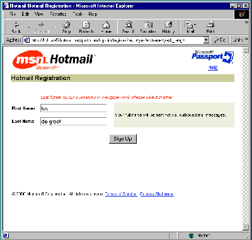Open the Terms of Service link
252x240 pixels.
(x=121, y=194)
